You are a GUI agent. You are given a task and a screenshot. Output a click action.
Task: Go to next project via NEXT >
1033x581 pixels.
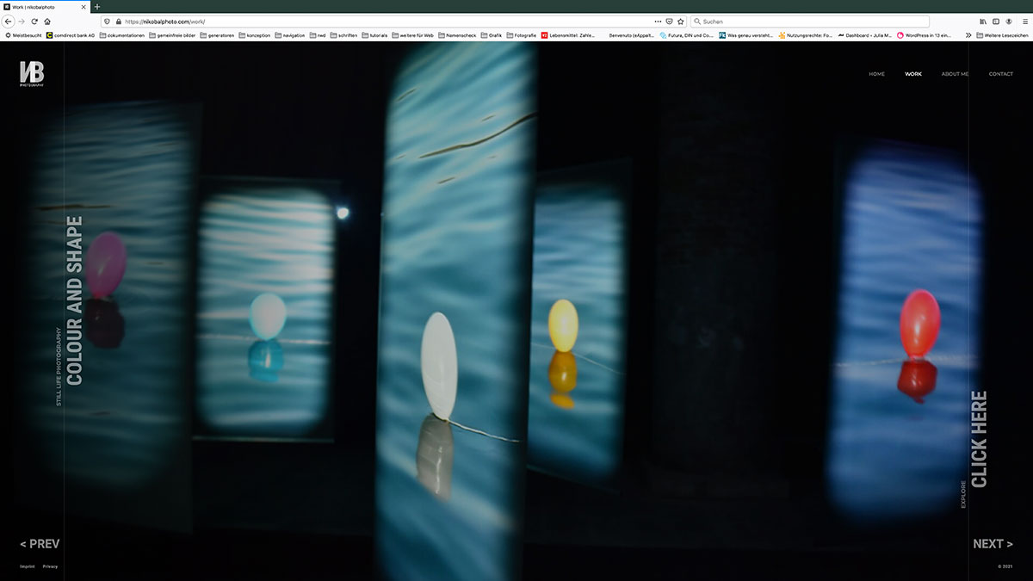point(993,544)
